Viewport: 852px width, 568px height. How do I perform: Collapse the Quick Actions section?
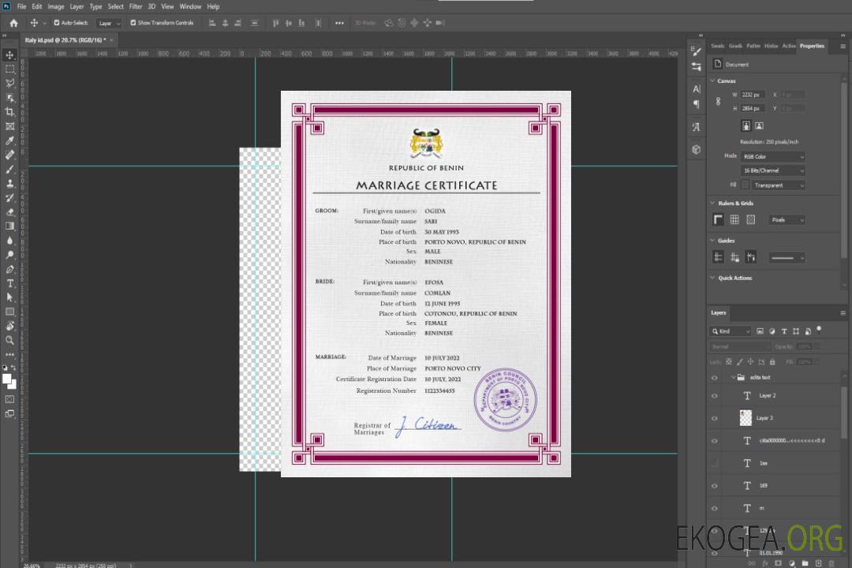point(712,278)
